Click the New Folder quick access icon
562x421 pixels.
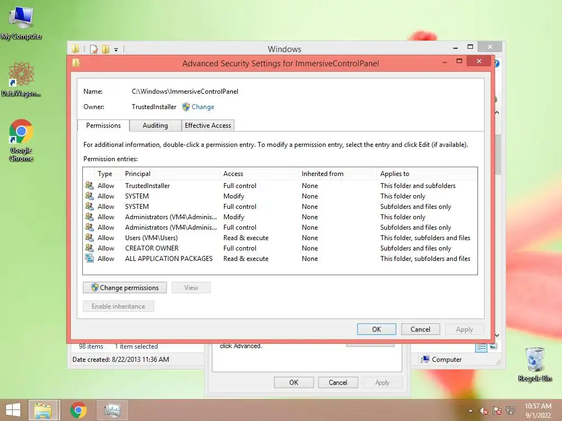pos(106,49)
